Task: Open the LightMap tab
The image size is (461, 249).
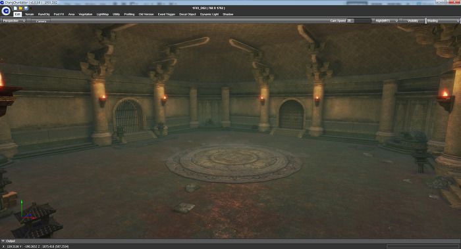Action: (103, 14)
